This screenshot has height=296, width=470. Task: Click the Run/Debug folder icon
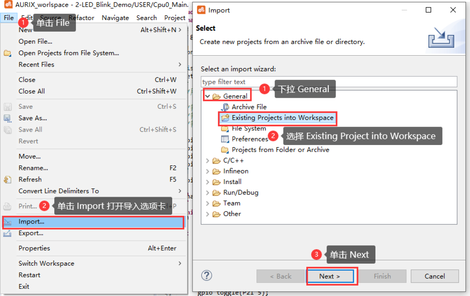click(217, 193)
